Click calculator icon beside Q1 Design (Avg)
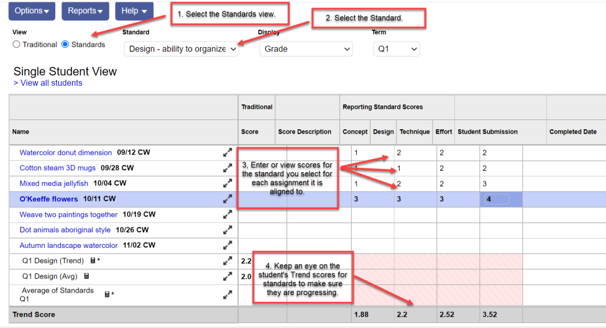This screenshot has width=606, height=328. [87, 276]
